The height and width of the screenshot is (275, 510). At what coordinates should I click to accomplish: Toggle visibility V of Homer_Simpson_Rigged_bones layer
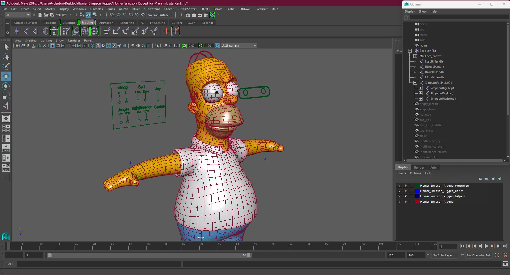click(399, 191)
